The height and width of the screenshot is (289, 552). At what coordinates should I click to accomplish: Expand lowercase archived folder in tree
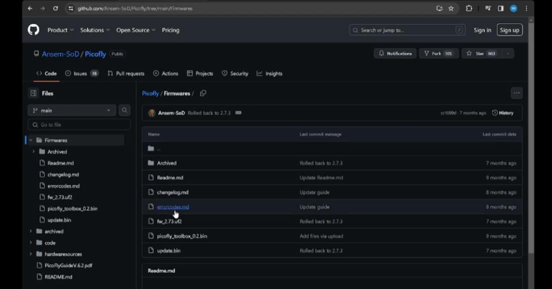(30, 231)
